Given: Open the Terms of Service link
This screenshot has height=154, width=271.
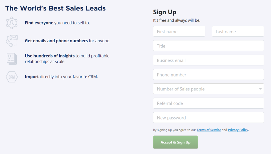Looking at the screenshot, I should coord(209,130).
